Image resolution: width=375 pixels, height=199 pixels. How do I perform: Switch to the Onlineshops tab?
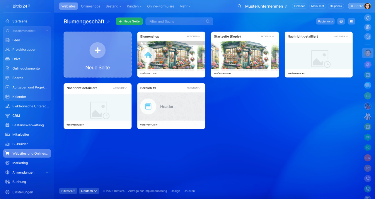[91, 6]
